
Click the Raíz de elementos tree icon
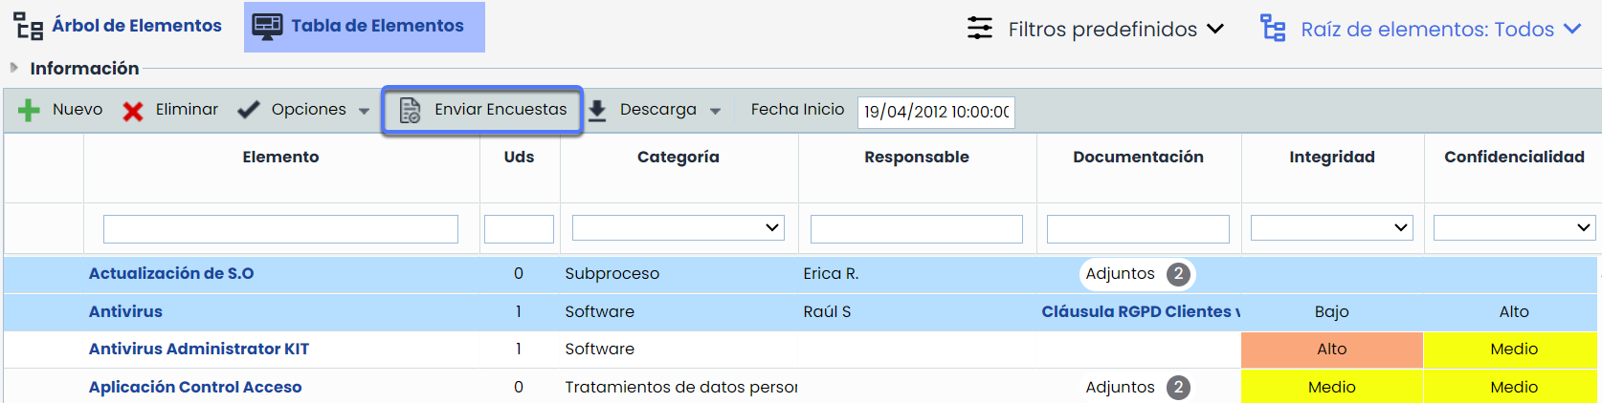coord(1273,29)
